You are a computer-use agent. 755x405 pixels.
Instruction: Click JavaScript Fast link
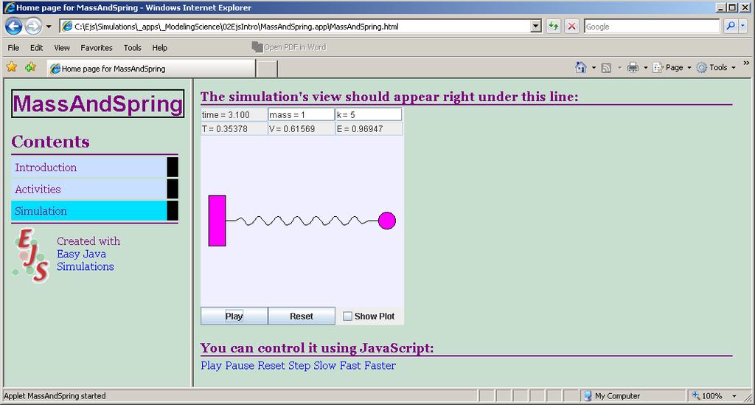350,365
